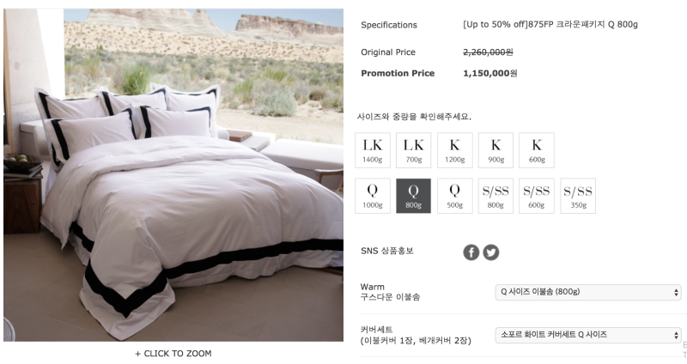The image size is (687, 364).
Task: Click selected Q 800g size tile
Action: point(413,196)
